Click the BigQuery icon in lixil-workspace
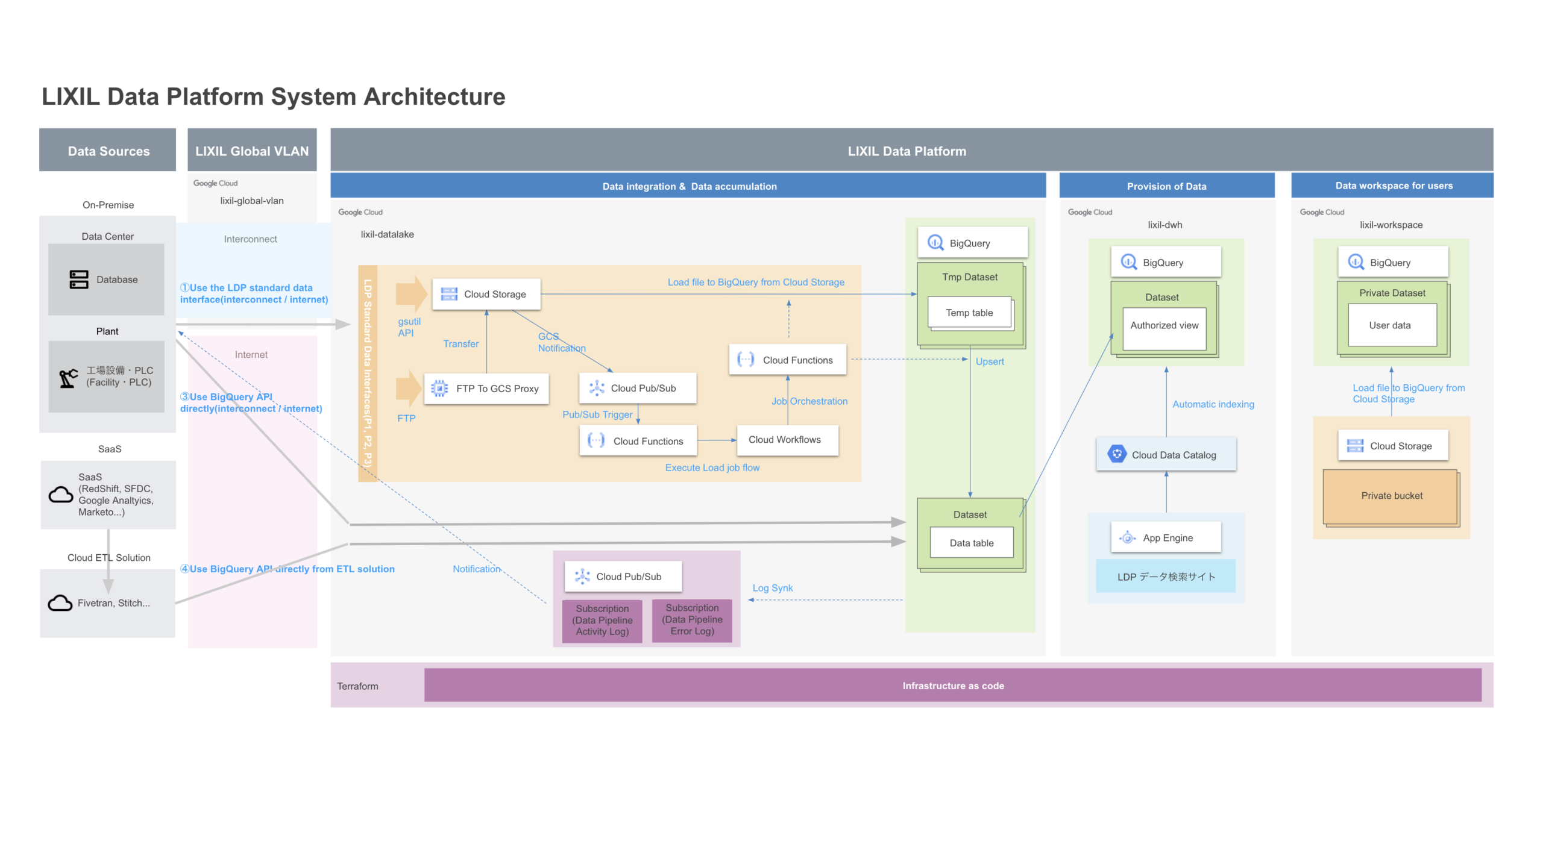The width and height of the screenshot is (1543, 853). coord(1356,262)
